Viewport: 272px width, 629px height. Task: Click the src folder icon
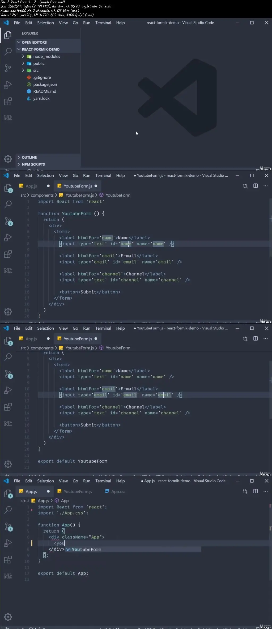[29, 70]
